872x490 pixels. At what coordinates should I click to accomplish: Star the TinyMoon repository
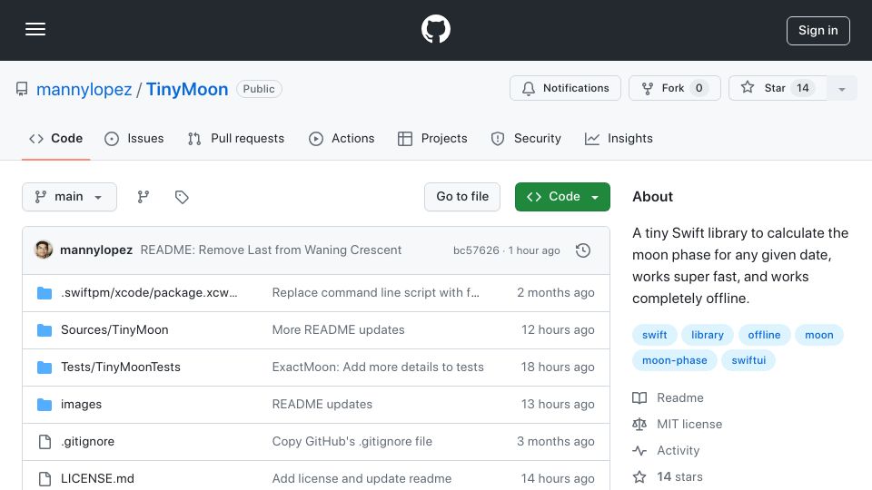778,88
